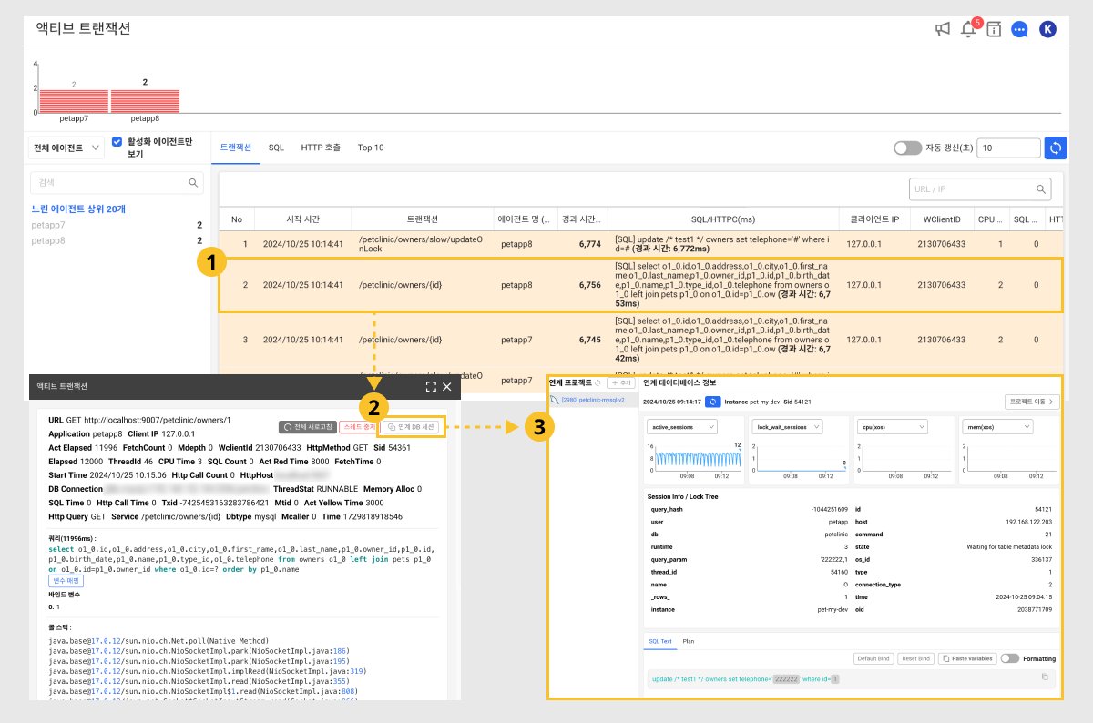Select petapp8 in slow agent list

tap(117, 241)
